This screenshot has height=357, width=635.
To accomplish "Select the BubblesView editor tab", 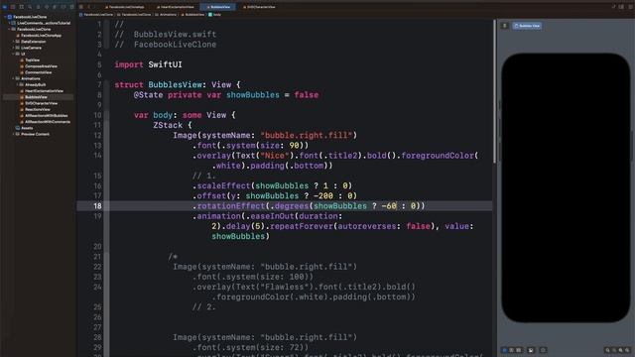I will 218,7.
